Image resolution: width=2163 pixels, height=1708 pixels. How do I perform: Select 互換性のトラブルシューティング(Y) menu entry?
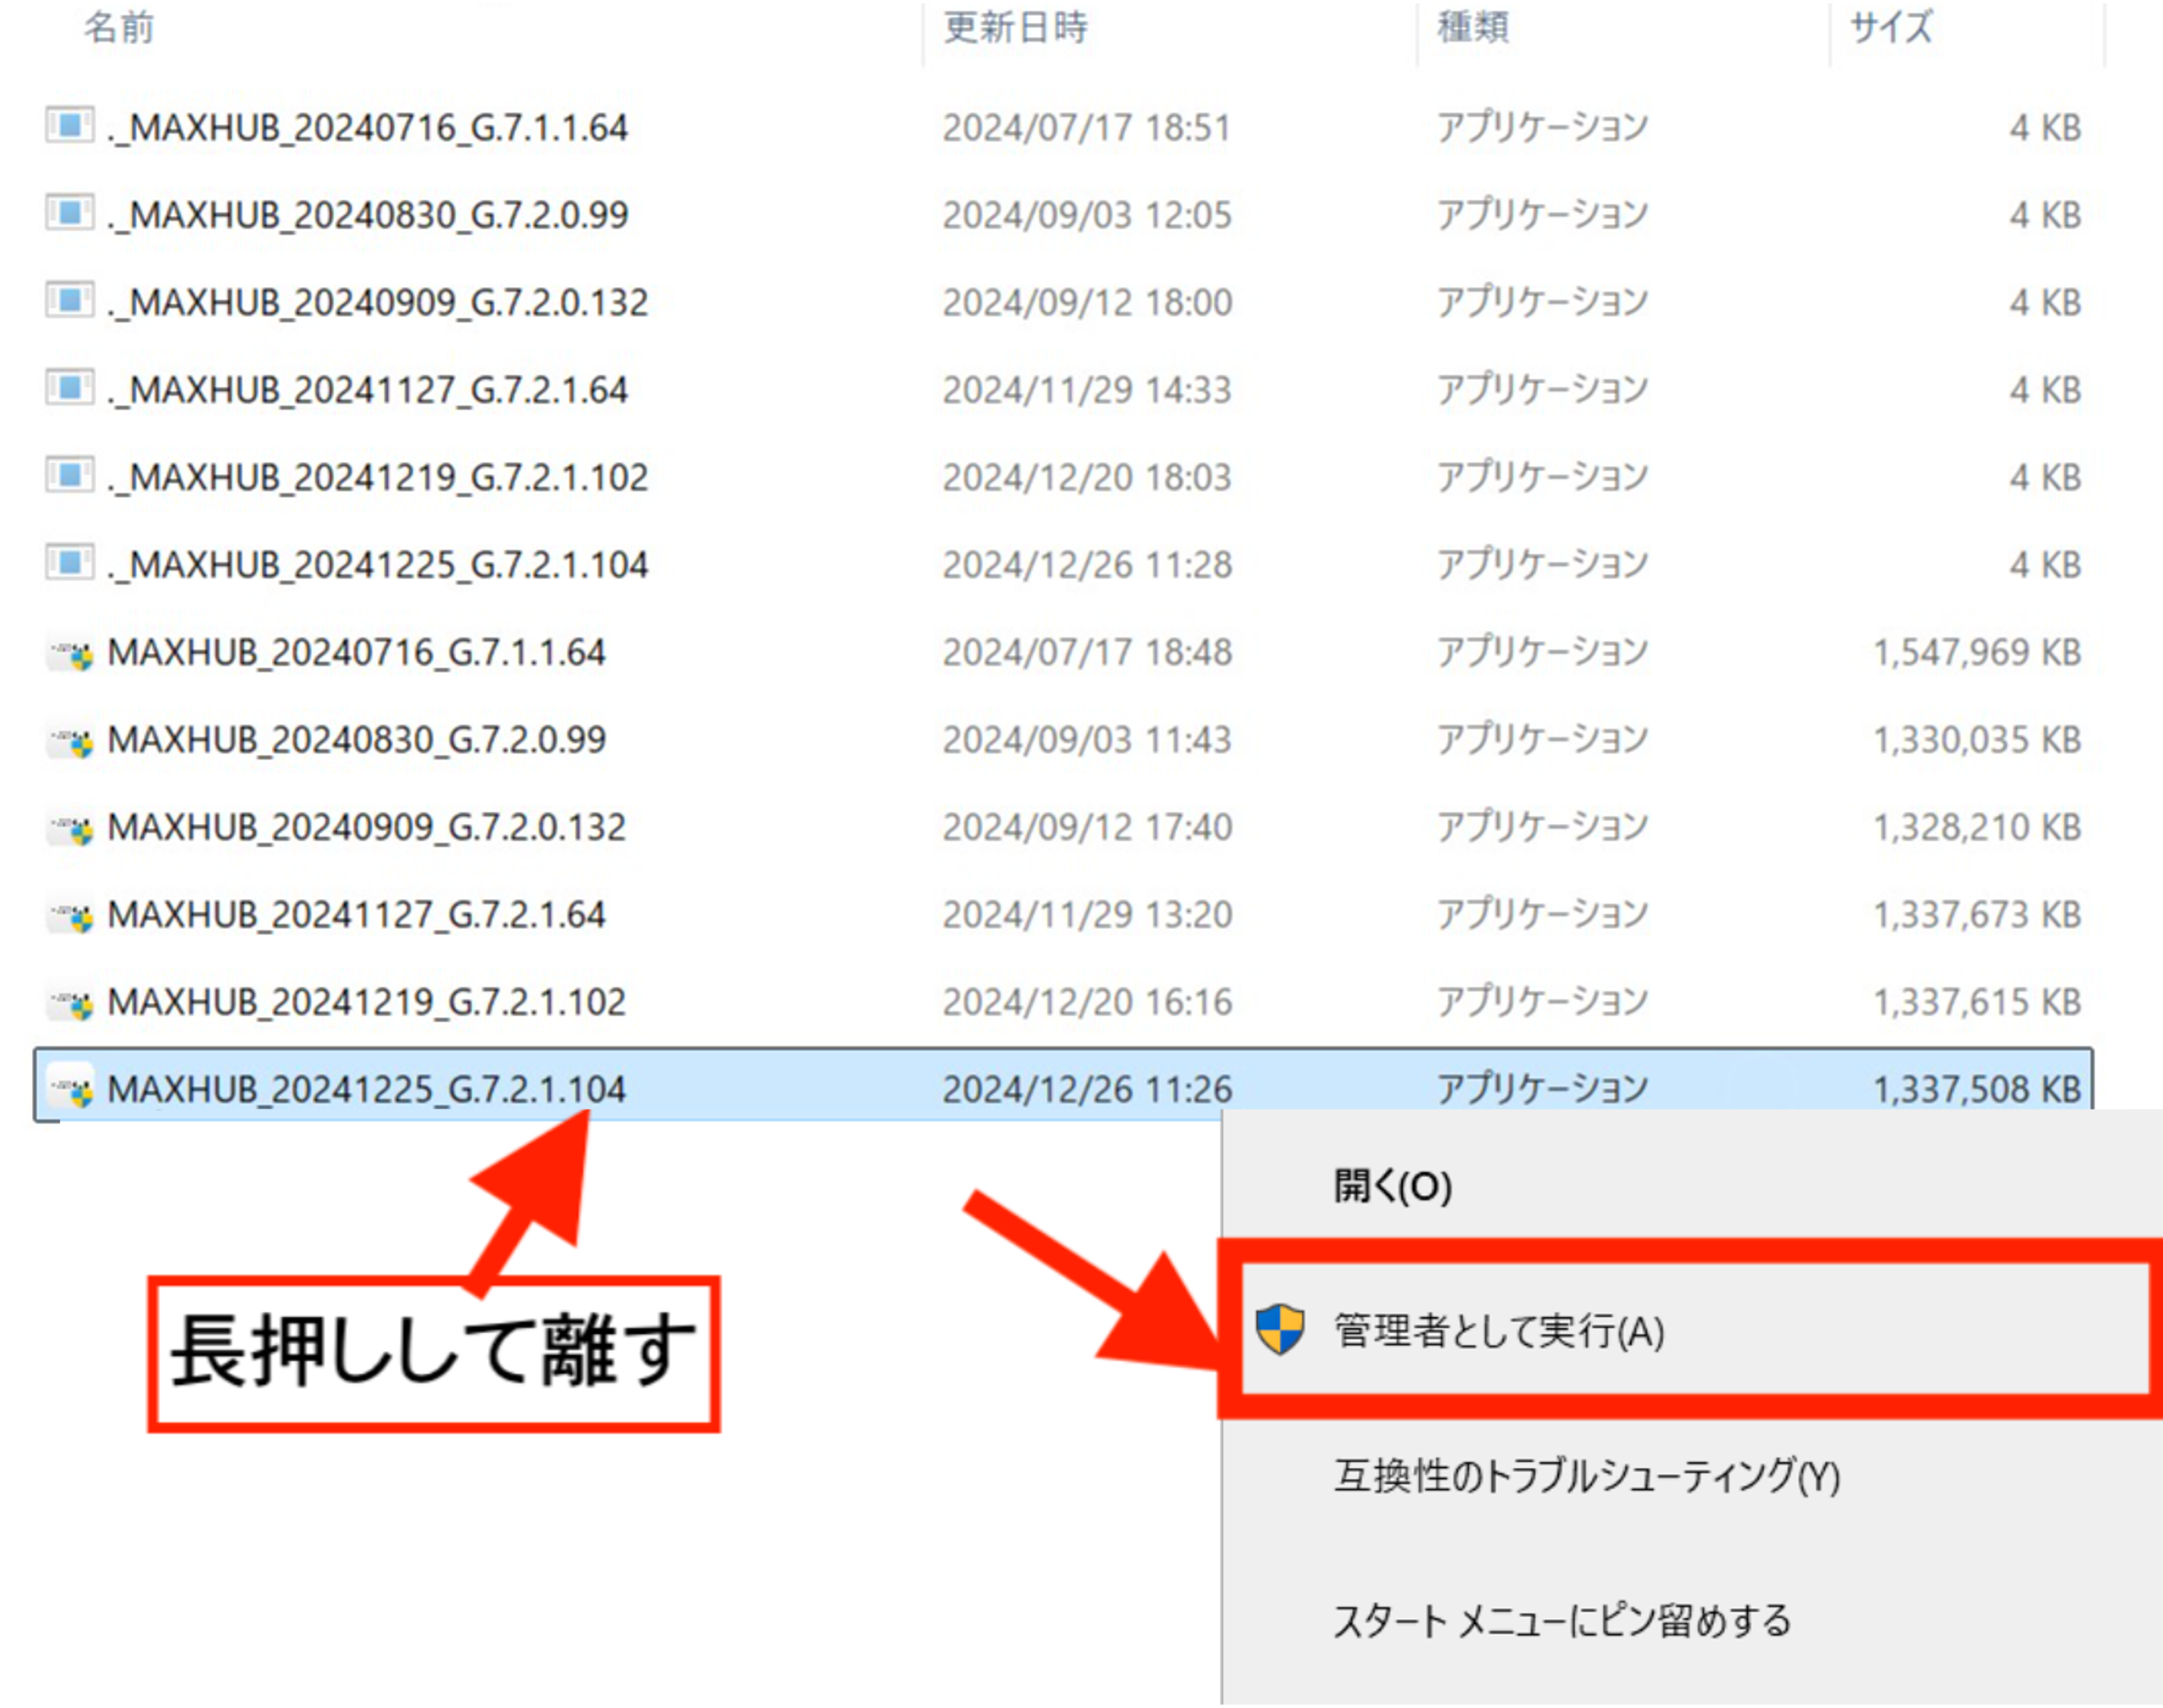coord(1586,1476)
